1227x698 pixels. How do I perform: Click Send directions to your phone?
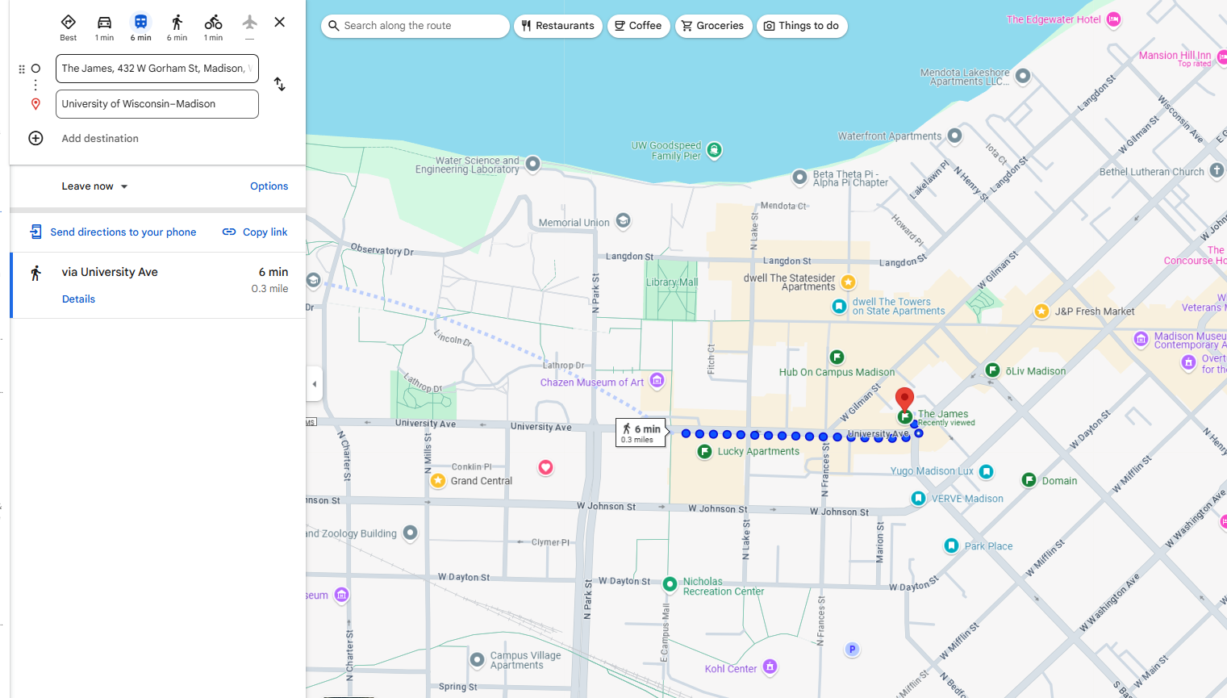[114, 232]
